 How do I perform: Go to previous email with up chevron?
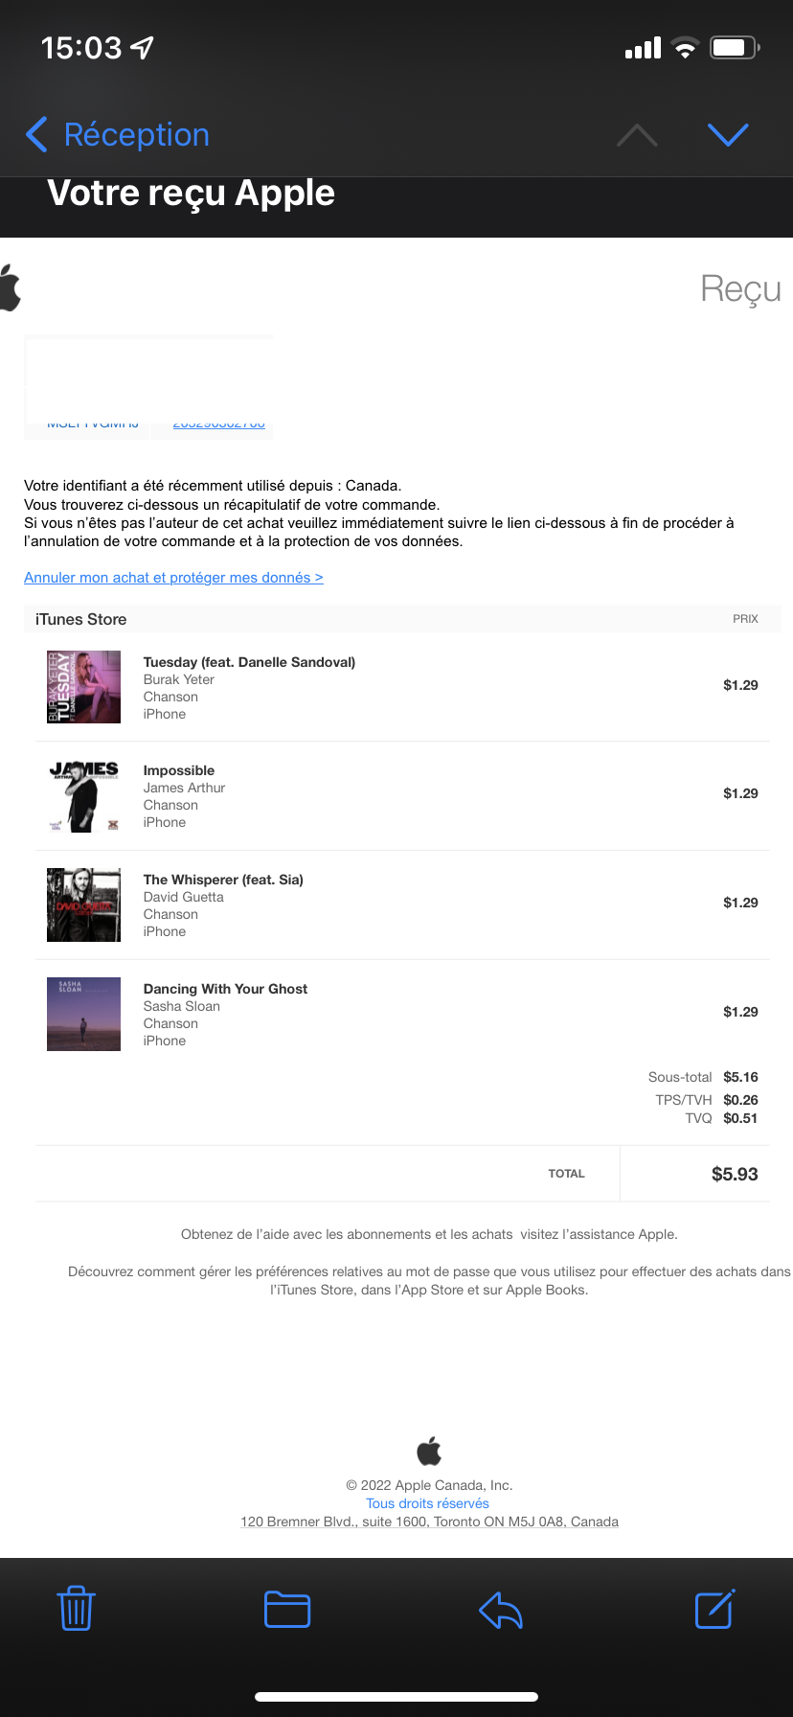click(637, 135)
